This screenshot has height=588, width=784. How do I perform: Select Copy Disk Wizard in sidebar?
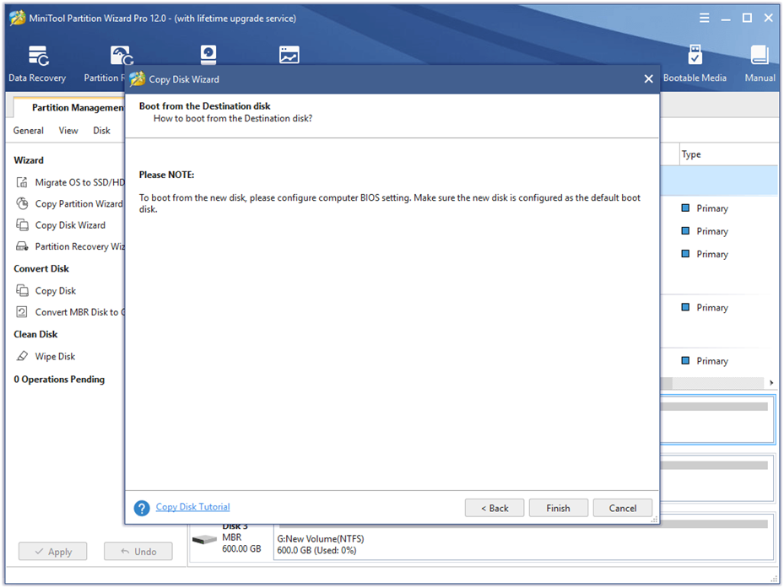pos(71,225)
